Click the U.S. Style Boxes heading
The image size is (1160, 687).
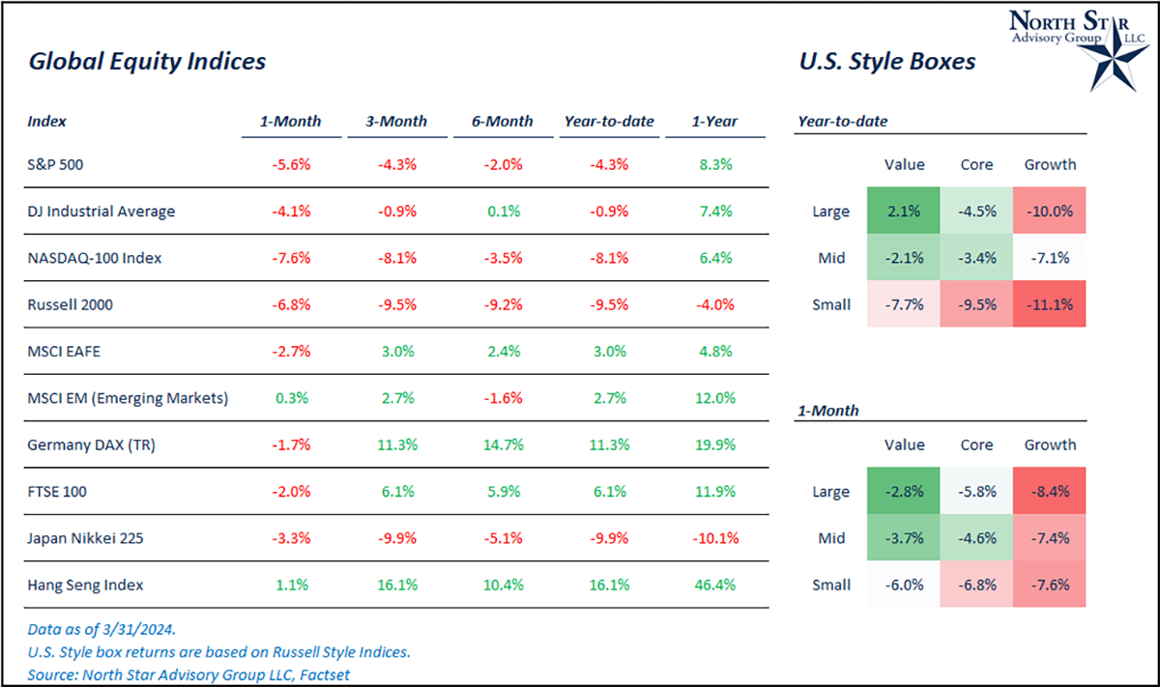(887, 62)
